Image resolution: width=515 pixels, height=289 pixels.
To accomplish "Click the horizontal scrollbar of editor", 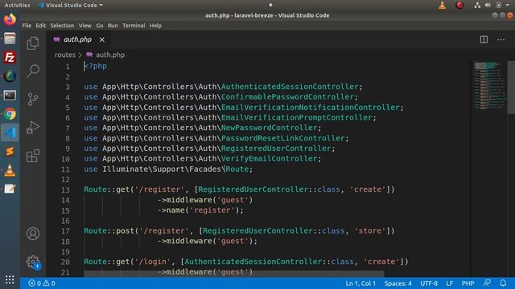I will point(233,274).
